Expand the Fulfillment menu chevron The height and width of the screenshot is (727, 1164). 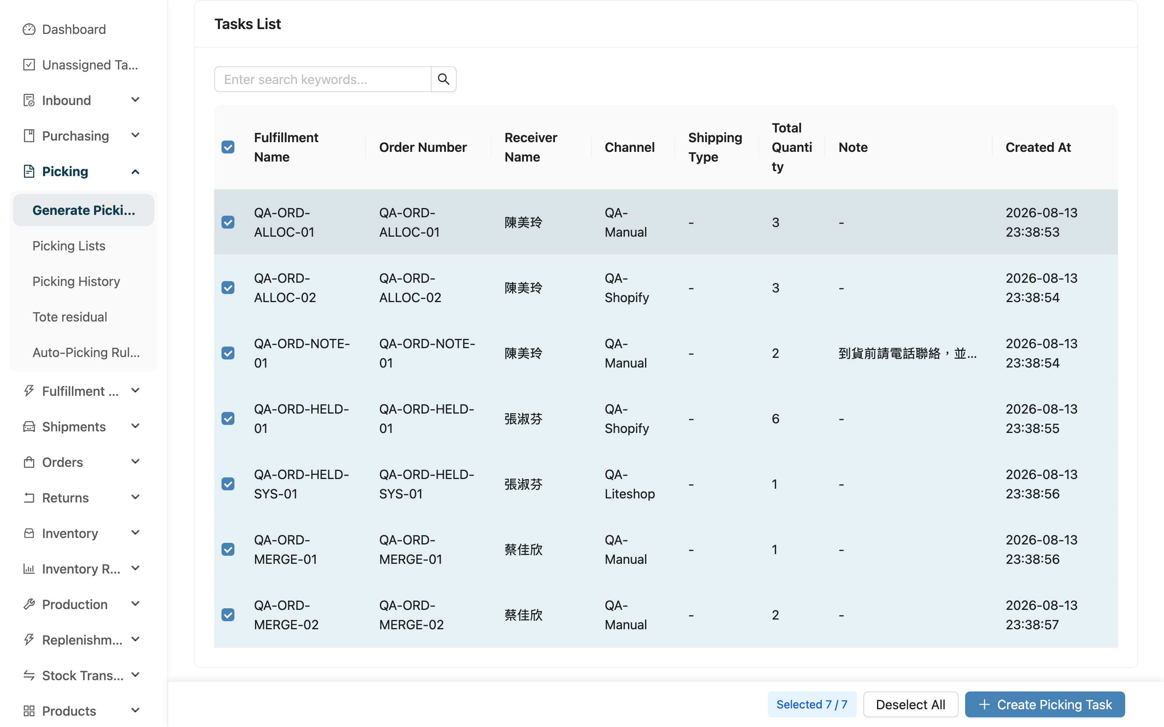(x=136, y=391)
